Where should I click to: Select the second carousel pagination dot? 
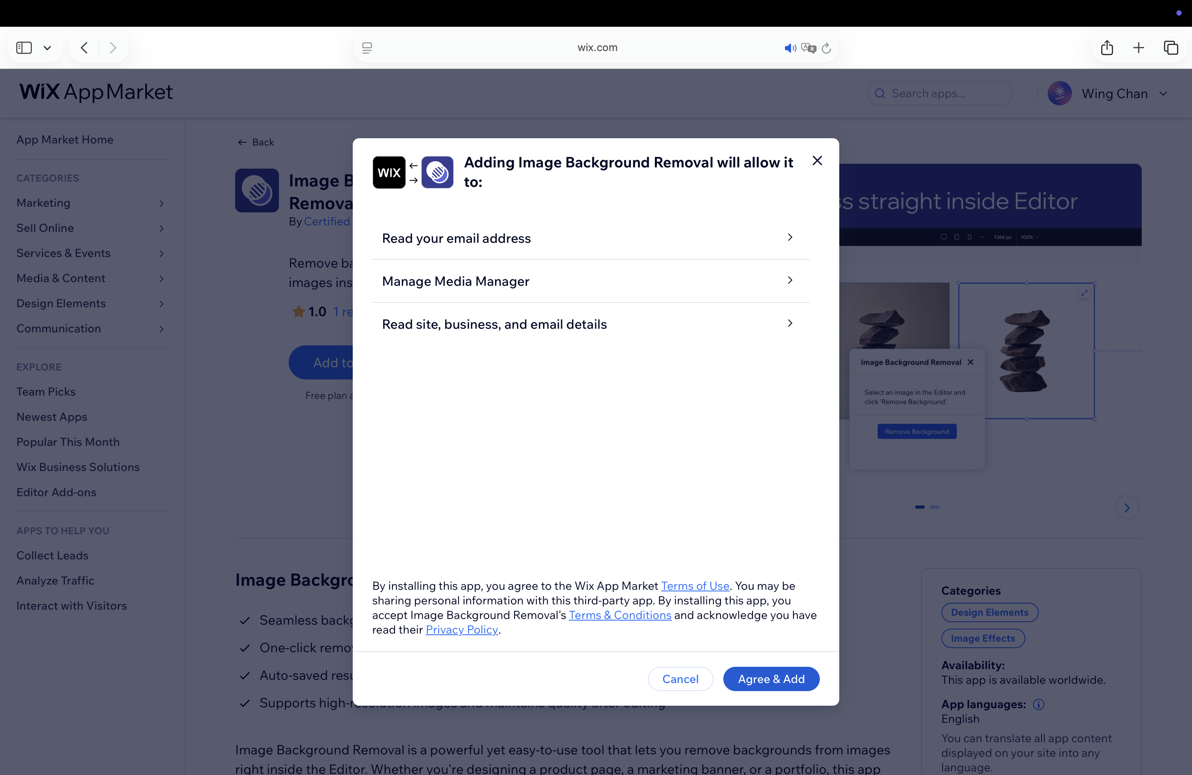tap(934, 507)
